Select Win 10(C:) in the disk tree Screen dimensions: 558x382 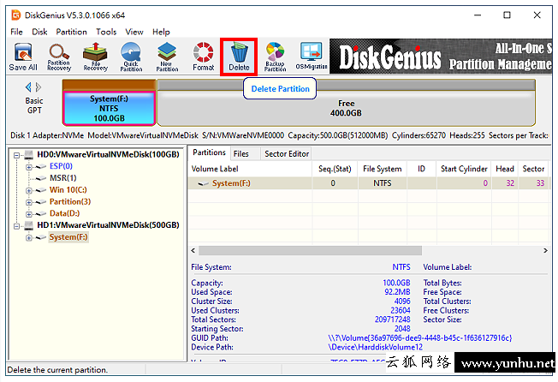(x=68, y=190)
